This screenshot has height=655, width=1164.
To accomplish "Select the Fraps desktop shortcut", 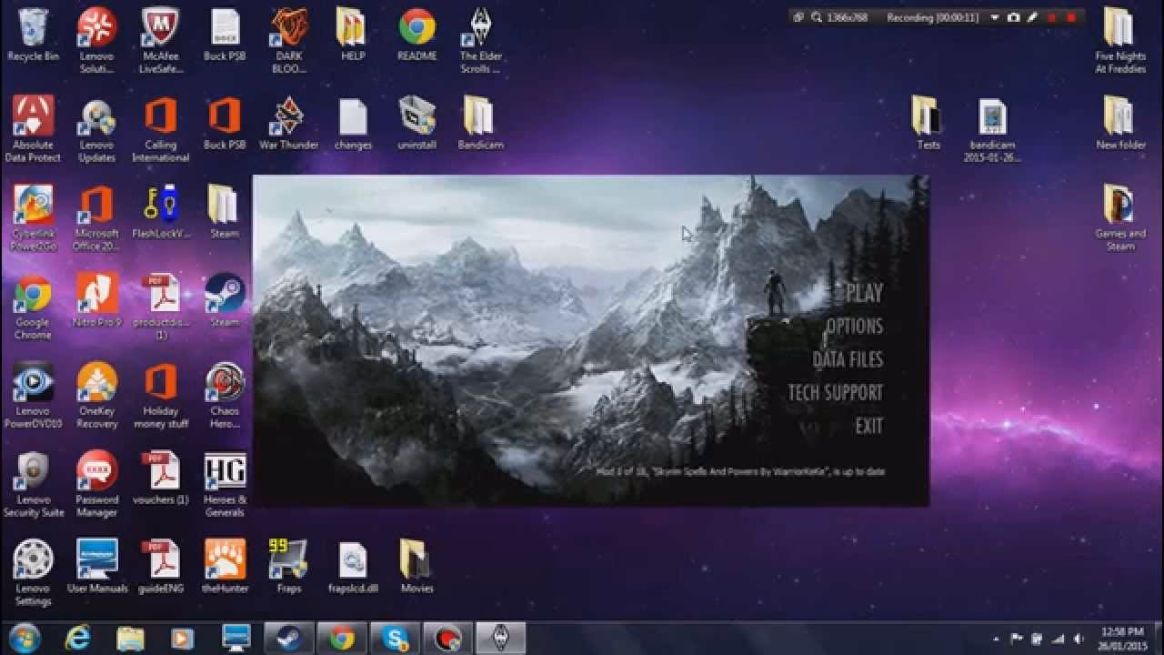I will [288, 567].
